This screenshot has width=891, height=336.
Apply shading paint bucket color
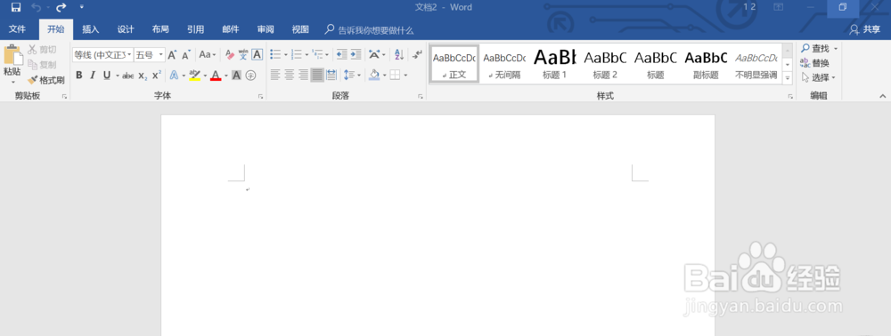pos(374,75)
